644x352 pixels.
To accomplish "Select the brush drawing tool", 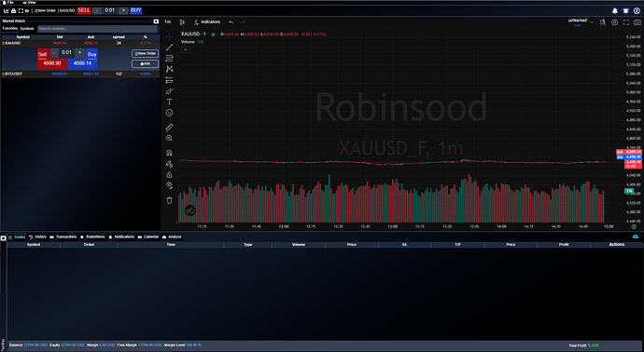I will coord(169,91).
